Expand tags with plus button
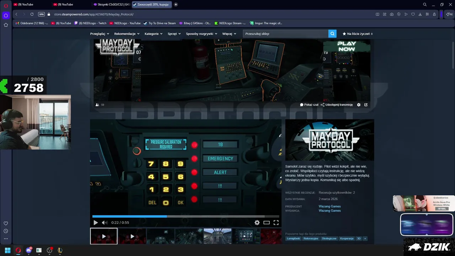Viewport: 455px width, 256px height. coord(365,239)
